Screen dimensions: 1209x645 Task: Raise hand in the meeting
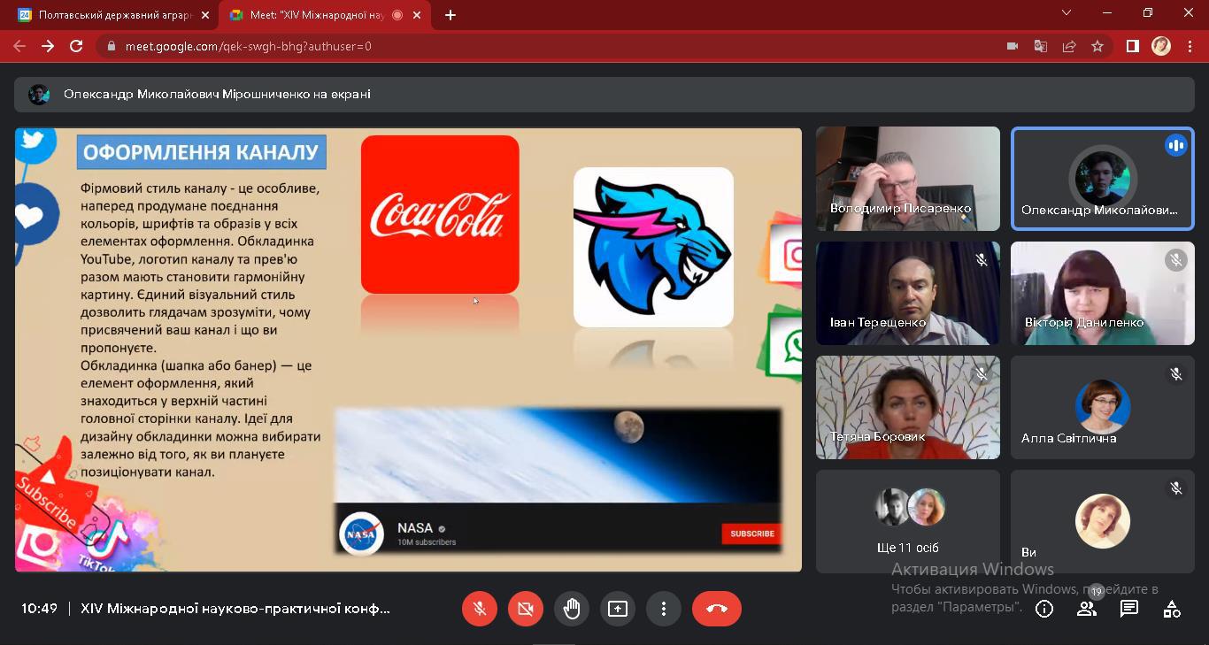[x=572, y=609]
